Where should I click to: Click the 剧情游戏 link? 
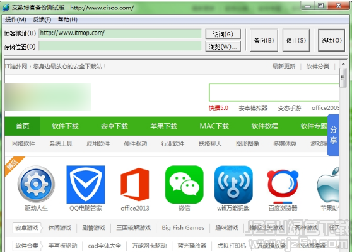click(93, 227)
